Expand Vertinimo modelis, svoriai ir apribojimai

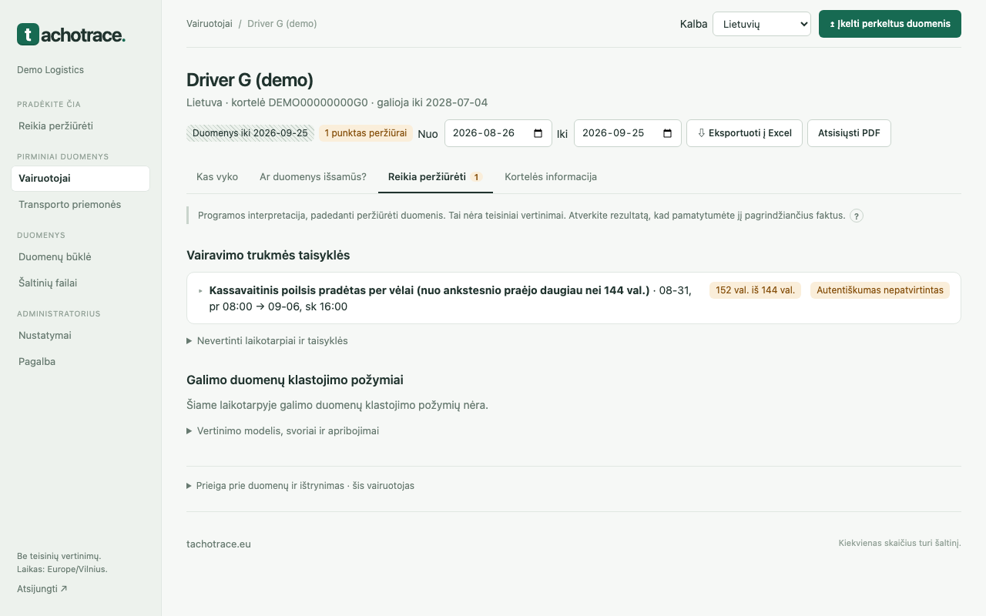(x=283, y=431)
